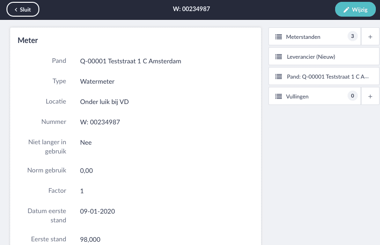Click the list icon beside Leverancier (Nieuw)
380x245 pixels.
pyautogui.click(x=279, y=57)
